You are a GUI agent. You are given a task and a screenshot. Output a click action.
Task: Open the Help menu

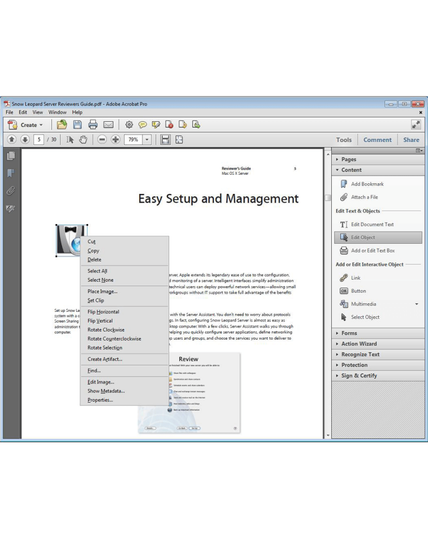(77, 112)
